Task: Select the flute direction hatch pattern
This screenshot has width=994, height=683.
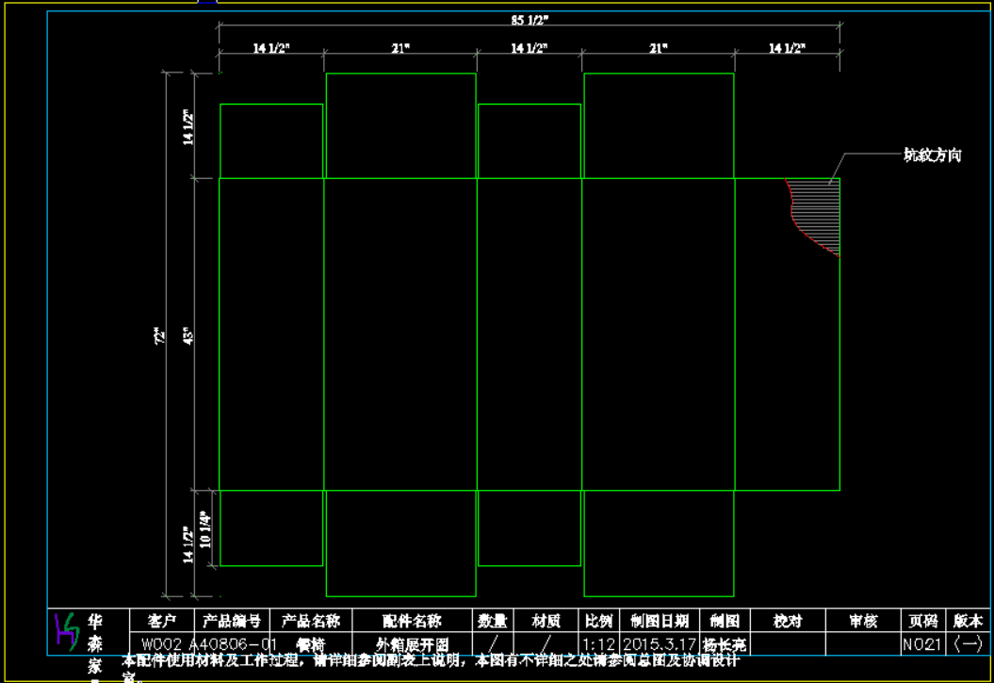Action: pos(820,212)
